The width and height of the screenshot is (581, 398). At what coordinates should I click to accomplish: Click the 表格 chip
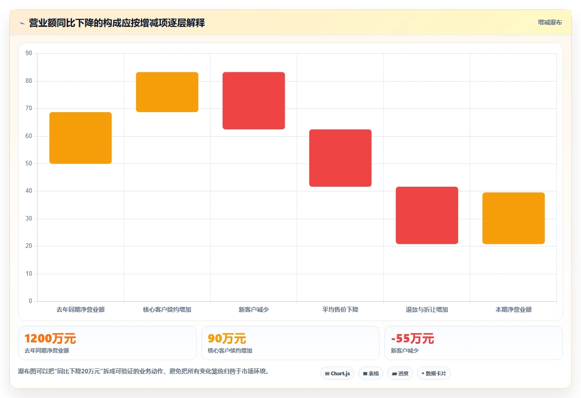tap(370, 373)
